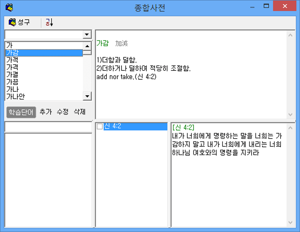The width and height of the screenshot is (300, 232).
Task: Close the 종합사전 window
Action: coord(285,6)
